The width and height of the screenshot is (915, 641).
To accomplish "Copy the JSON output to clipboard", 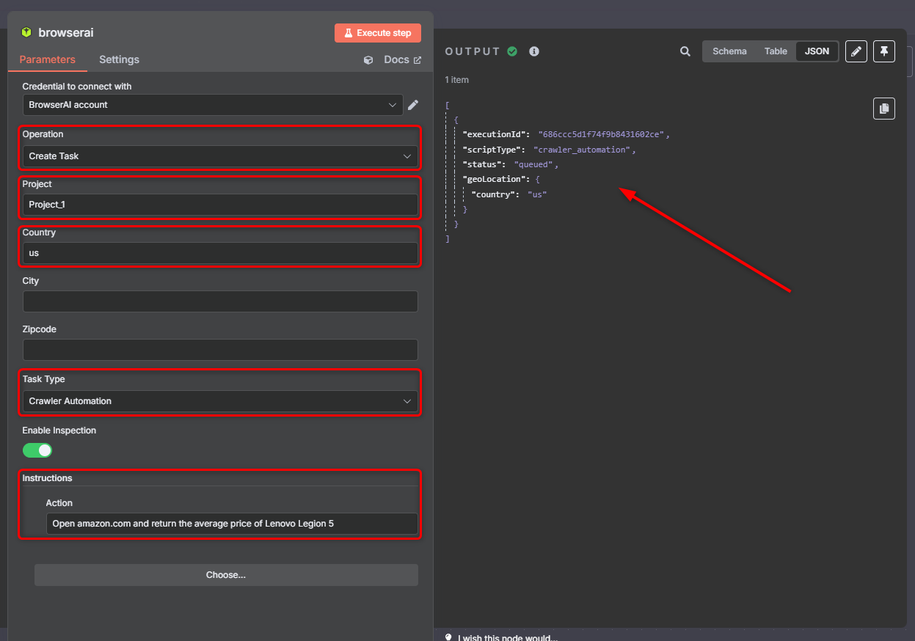I will point(884,109).
